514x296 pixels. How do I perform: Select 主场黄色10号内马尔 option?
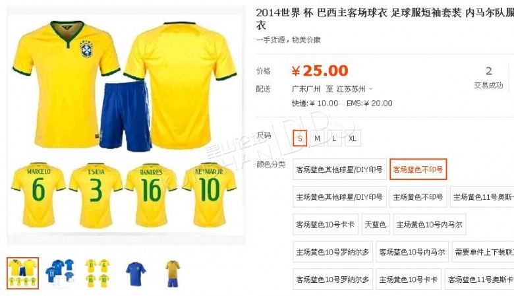[x=430, y=225]
